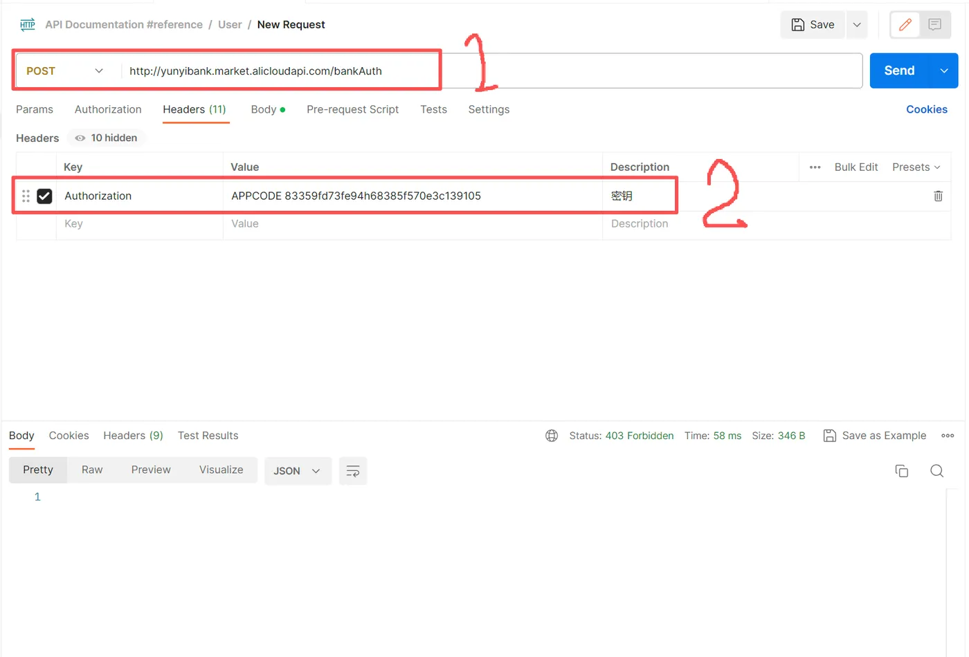969x657 pixels.
Task: Toggle response line wrap icon
Action: [353, 471]
